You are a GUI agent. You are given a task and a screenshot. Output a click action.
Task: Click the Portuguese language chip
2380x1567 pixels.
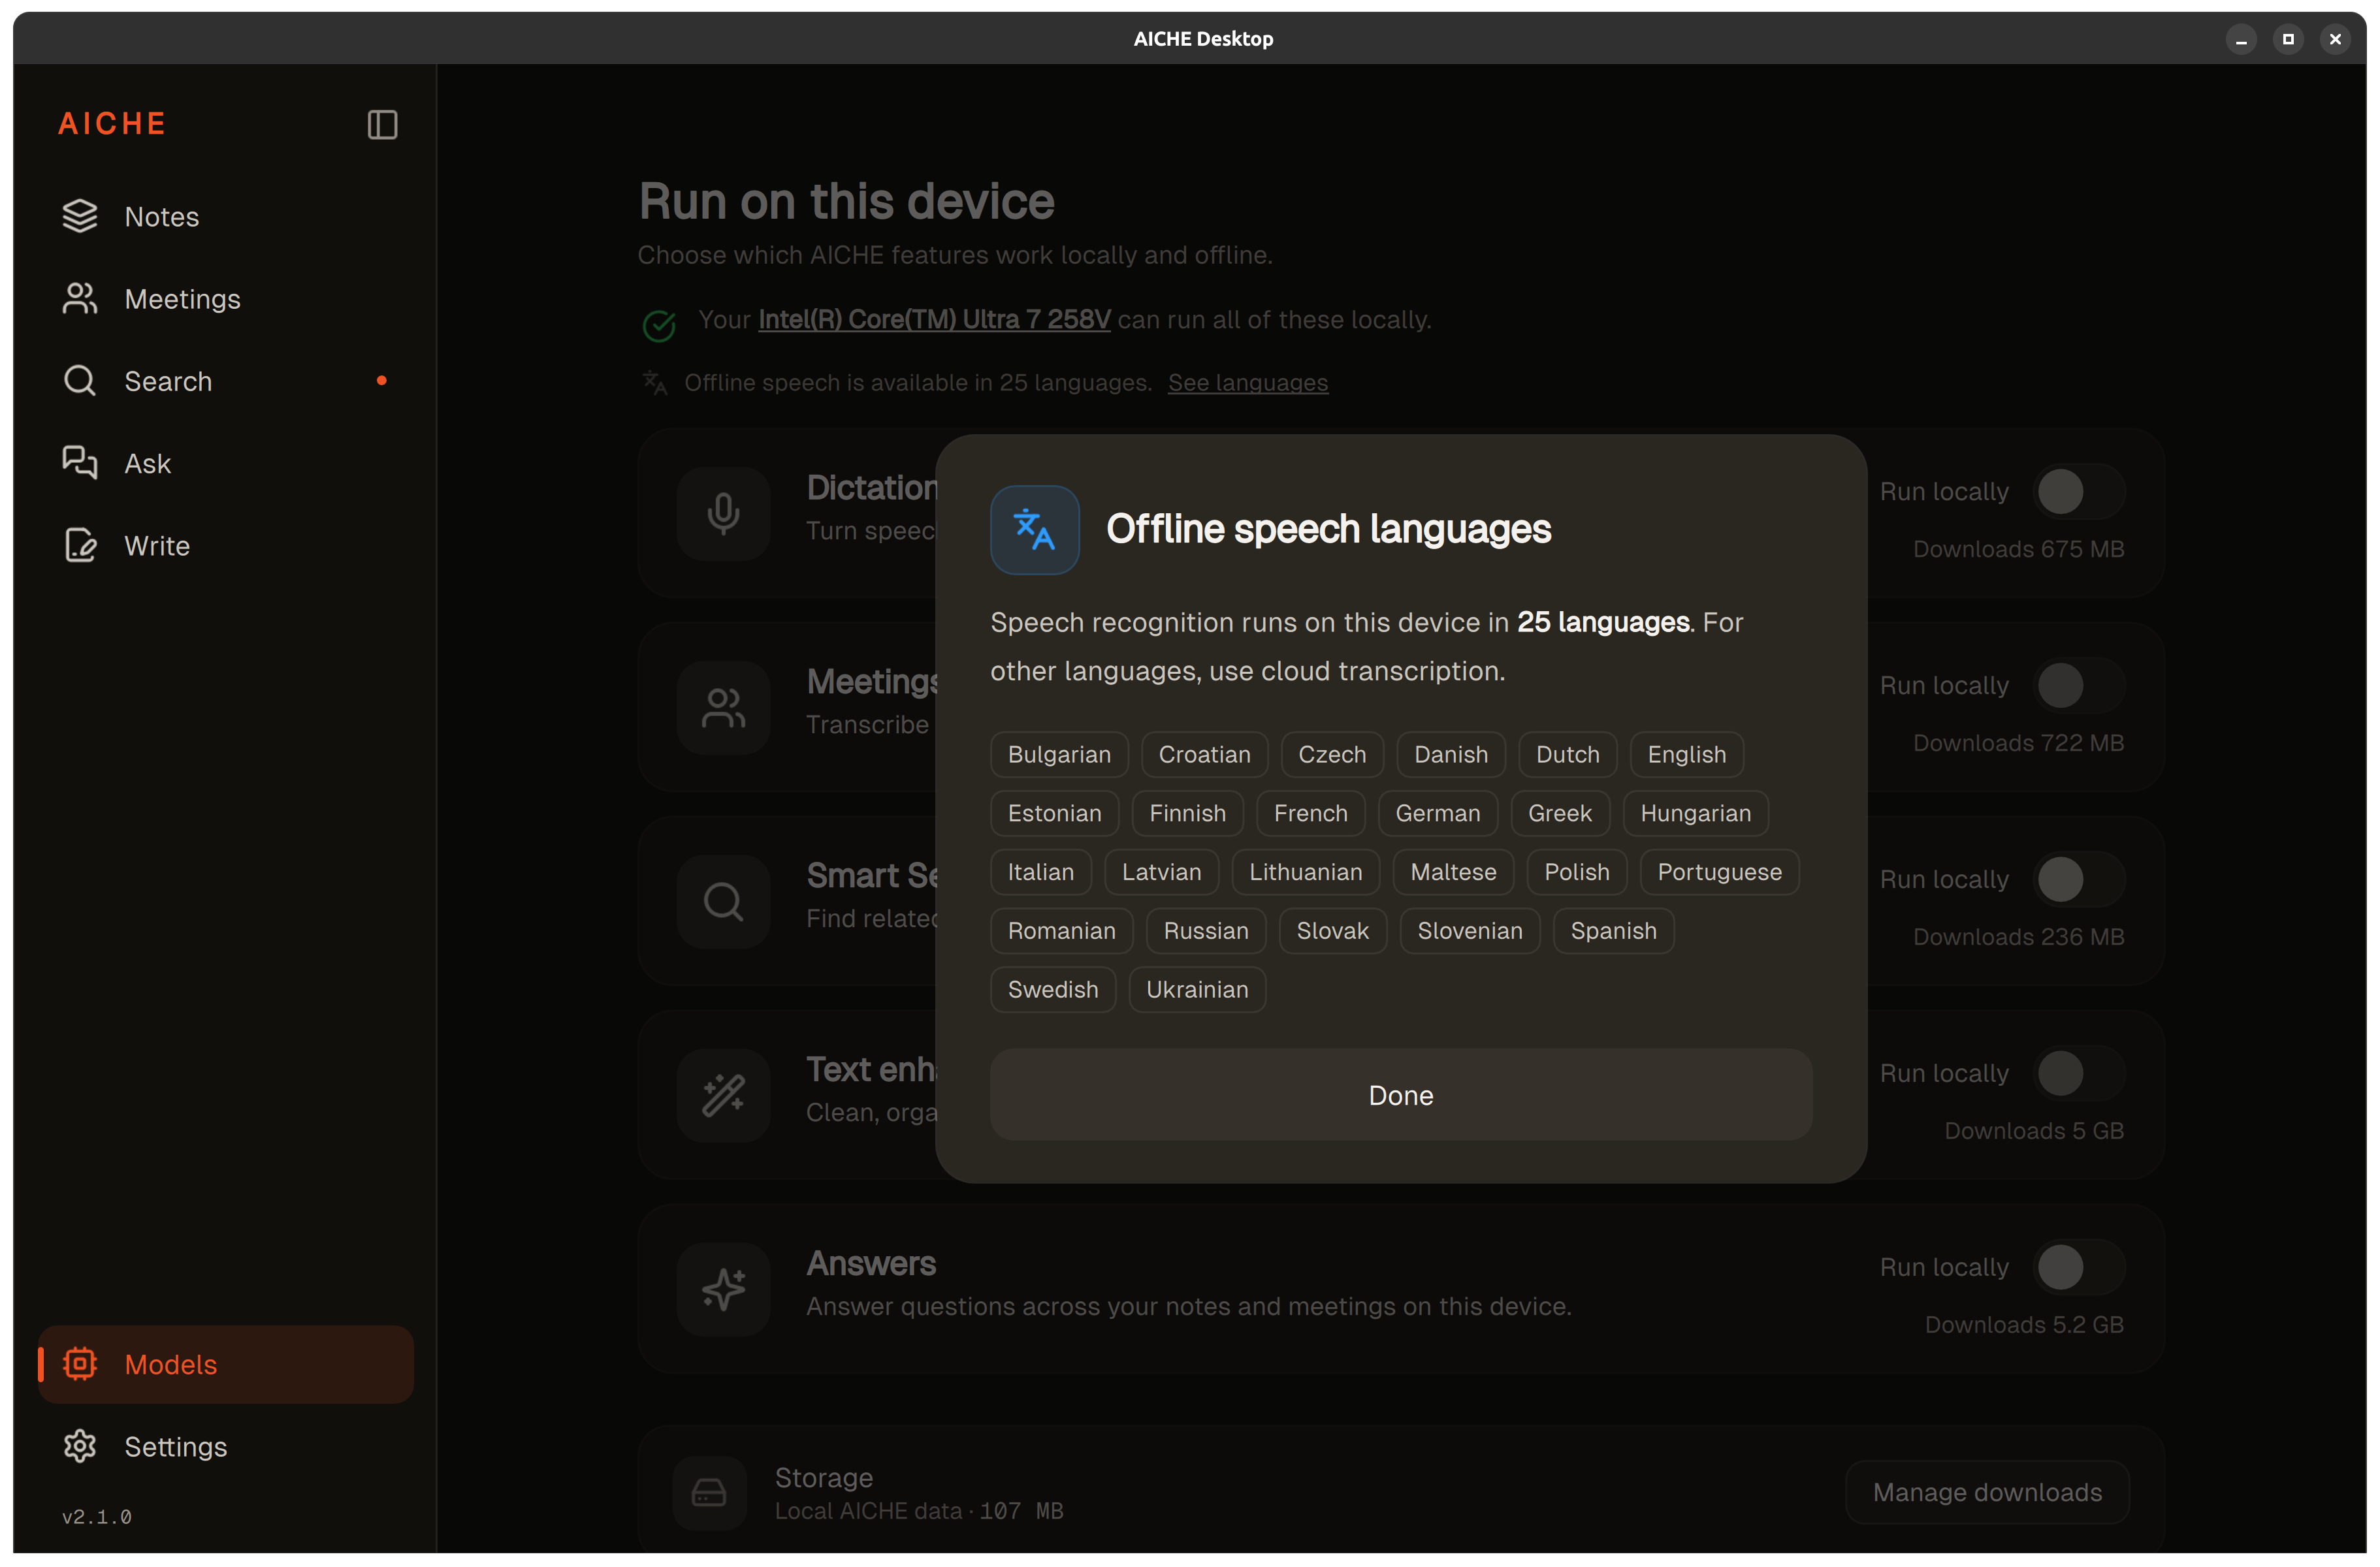pyautogui.click(x=1719, y=872)
